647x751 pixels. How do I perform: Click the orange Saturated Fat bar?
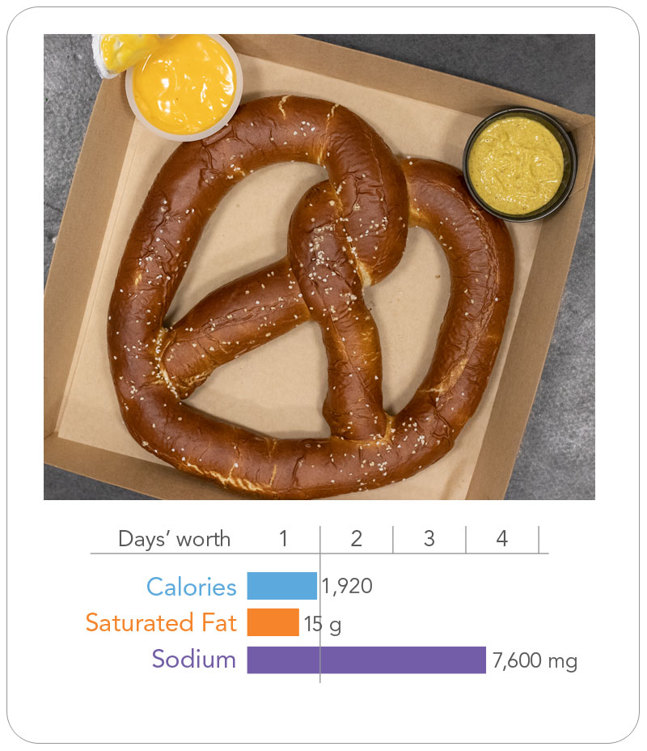click(273, 622)
